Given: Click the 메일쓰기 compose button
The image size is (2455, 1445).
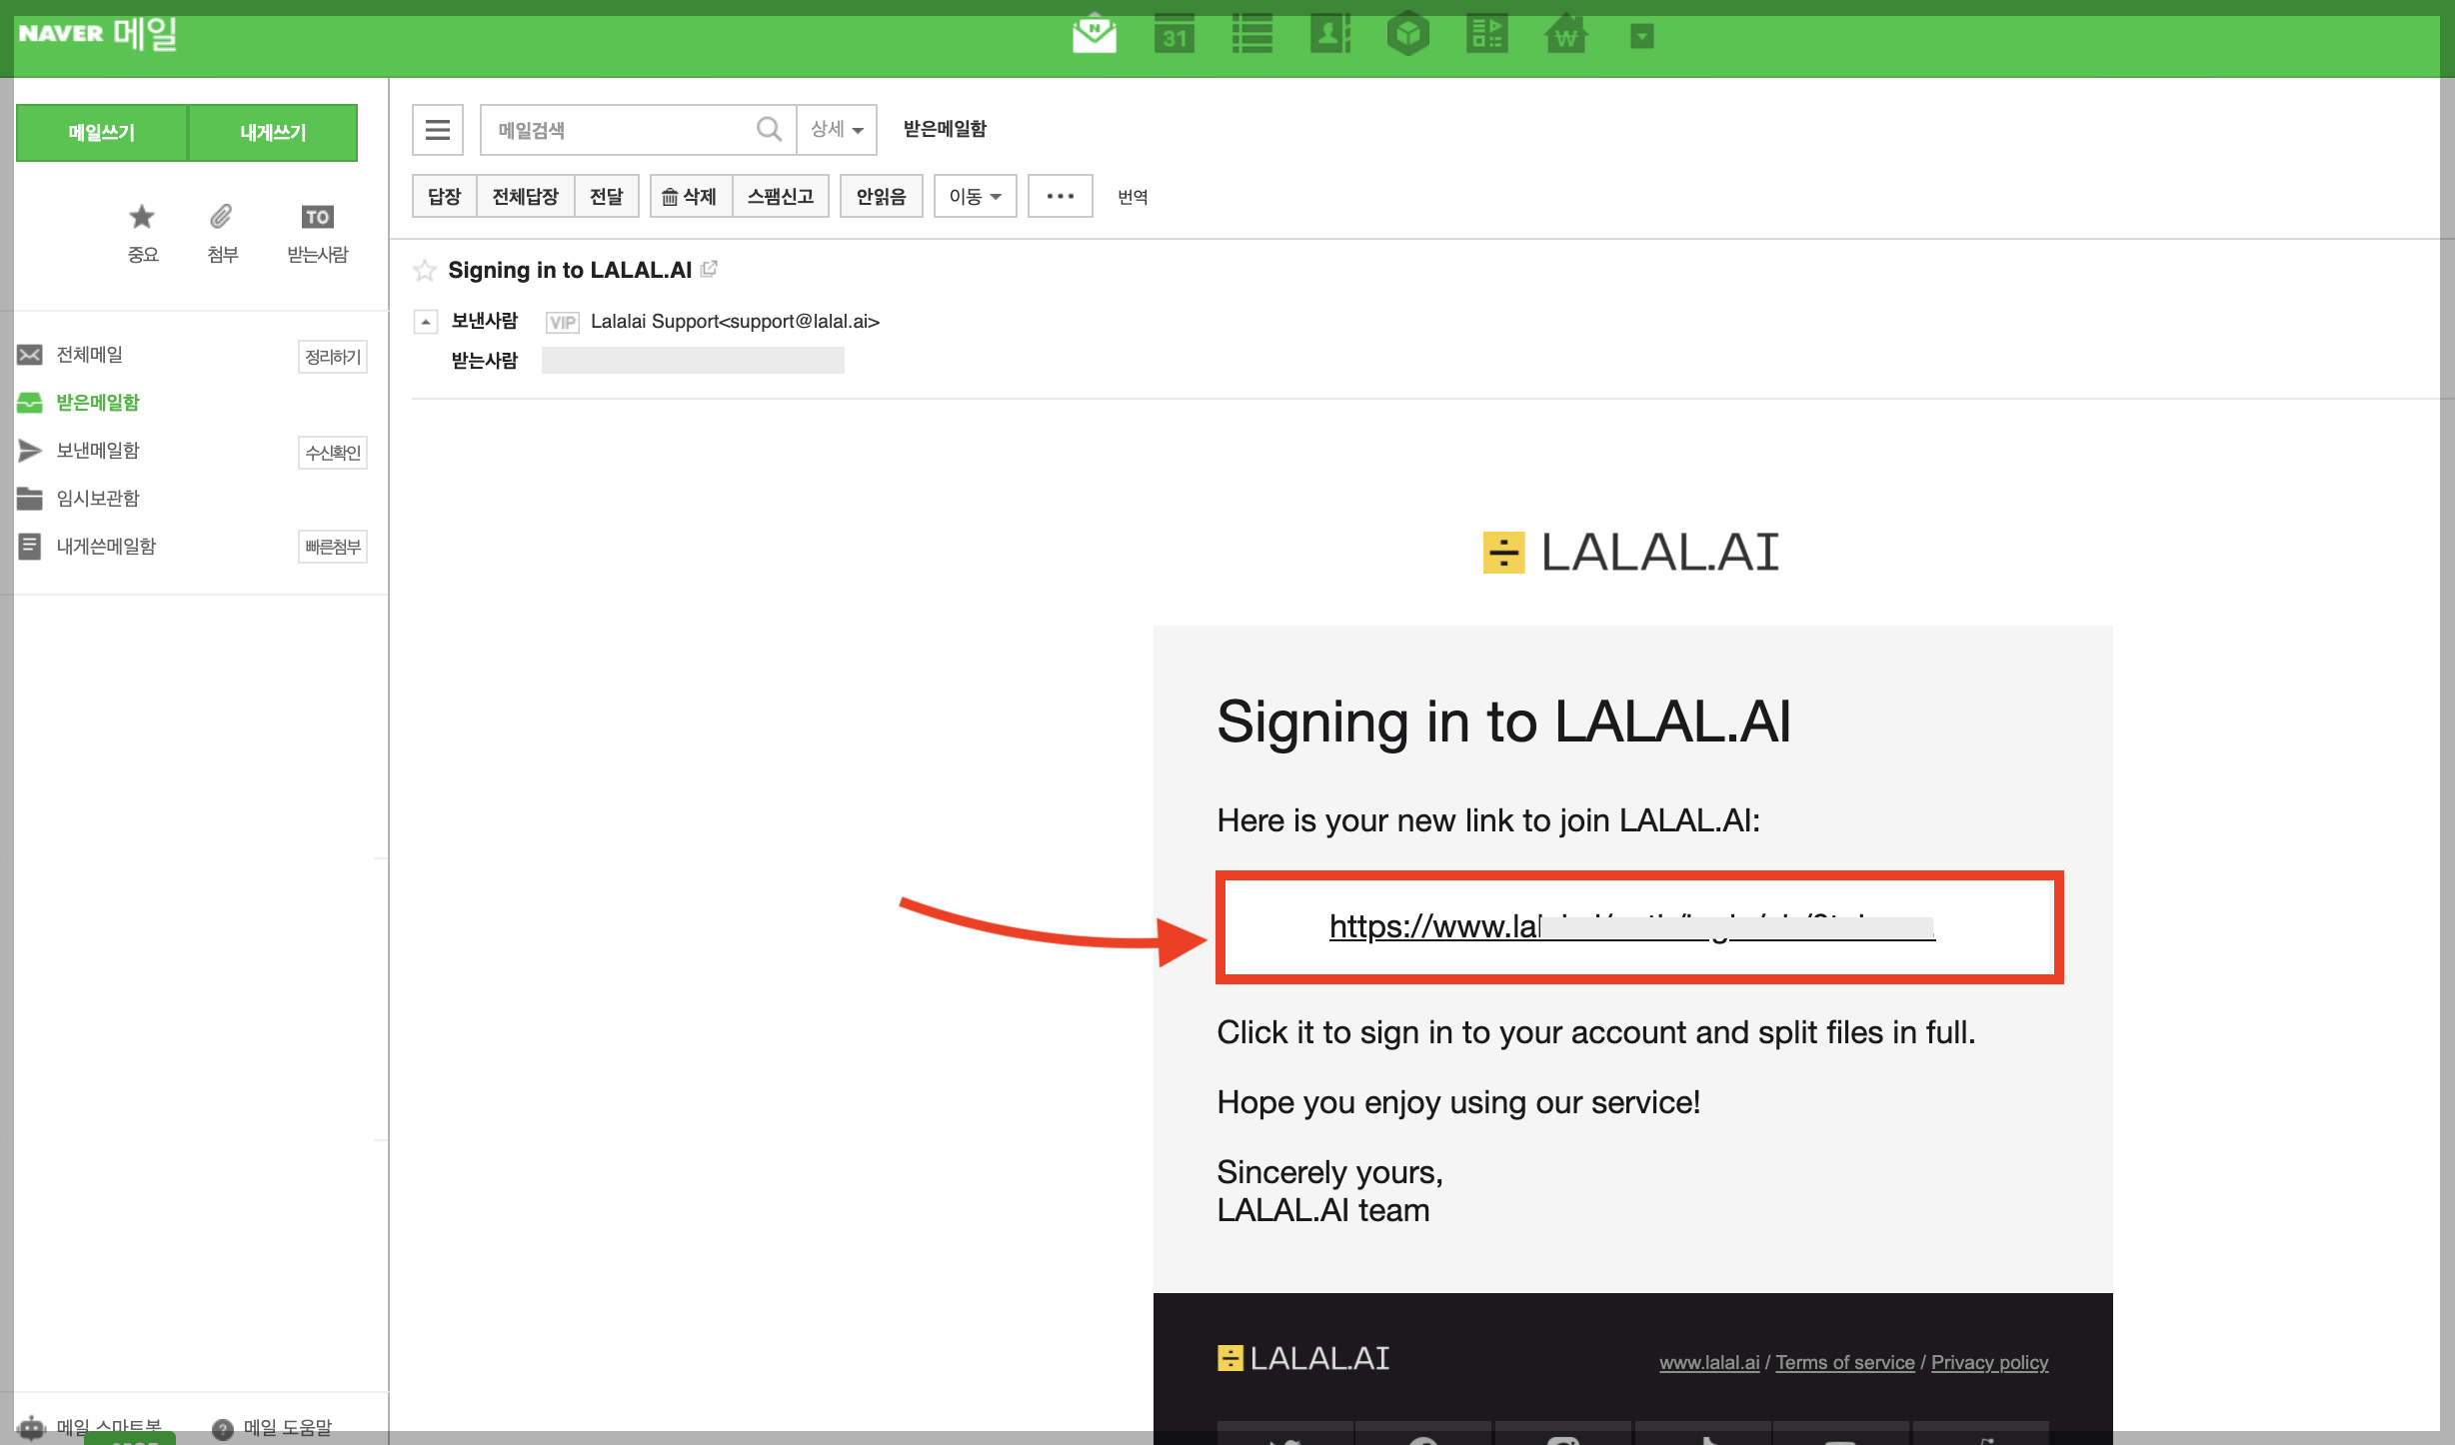Looking at the screenshot, I should click(x=101, y=133).
